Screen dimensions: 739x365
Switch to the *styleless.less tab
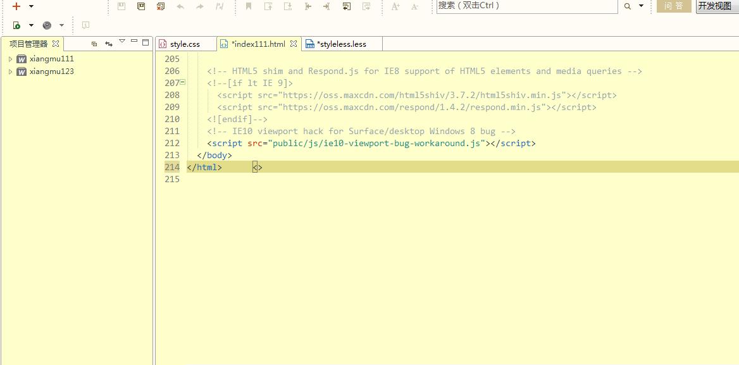click(x=342, y=44)
